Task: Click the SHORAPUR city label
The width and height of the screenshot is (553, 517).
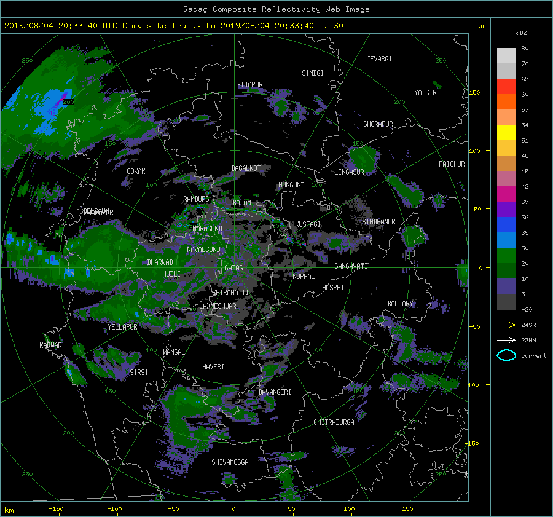Action: click(x=378, y=124)
